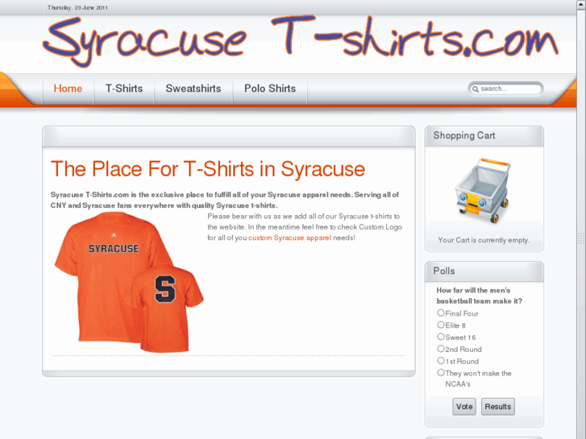The width and height of the screenshot is (586, 439).
Task: Click the Shopping Cart panel title
Action: pyautogui.click(x=464, y=135)
